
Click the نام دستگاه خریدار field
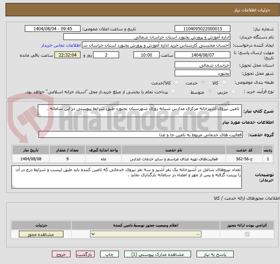coord(147,37)
